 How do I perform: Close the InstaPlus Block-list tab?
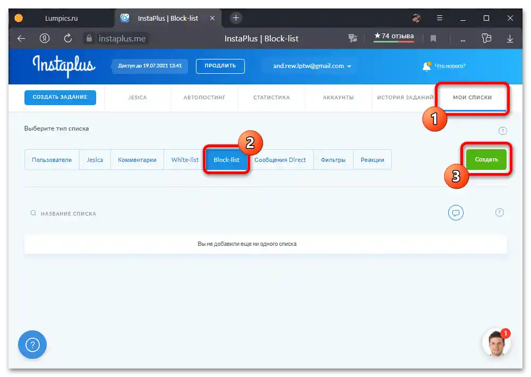pos(212,18)
